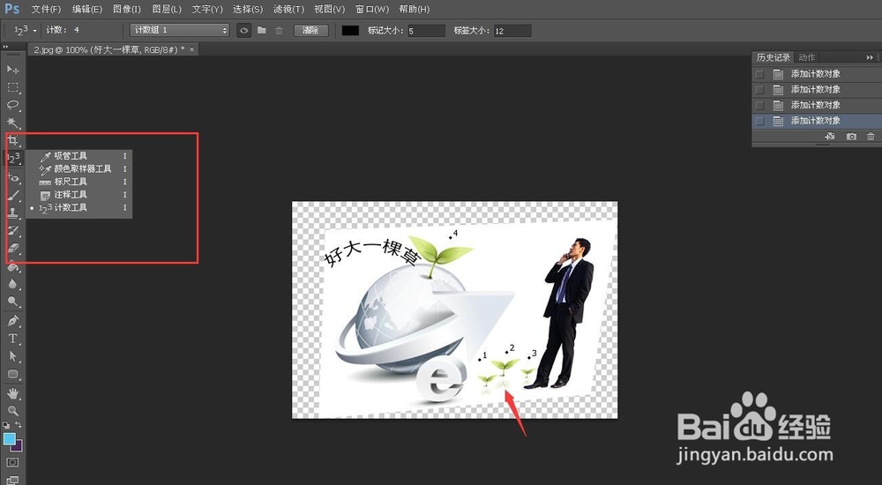Open the 图层(L) menu
The height and width of the screenshot is (485, 882).
coord(167,9)
